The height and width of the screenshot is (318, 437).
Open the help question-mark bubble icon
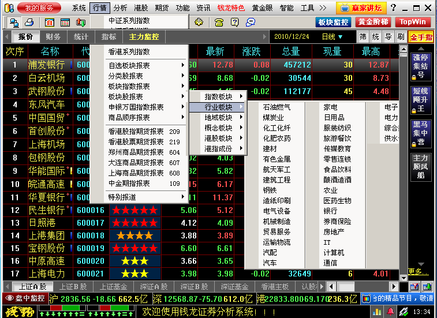pos(235,22)
